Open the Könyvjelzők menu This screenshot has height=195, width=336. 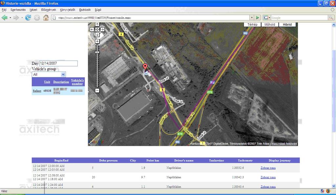click(x=68, y=10)
